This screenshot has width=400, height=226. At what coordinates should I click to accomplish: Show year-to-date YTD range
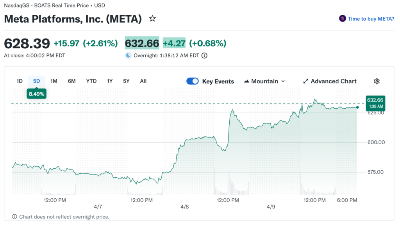click(91, 81)
